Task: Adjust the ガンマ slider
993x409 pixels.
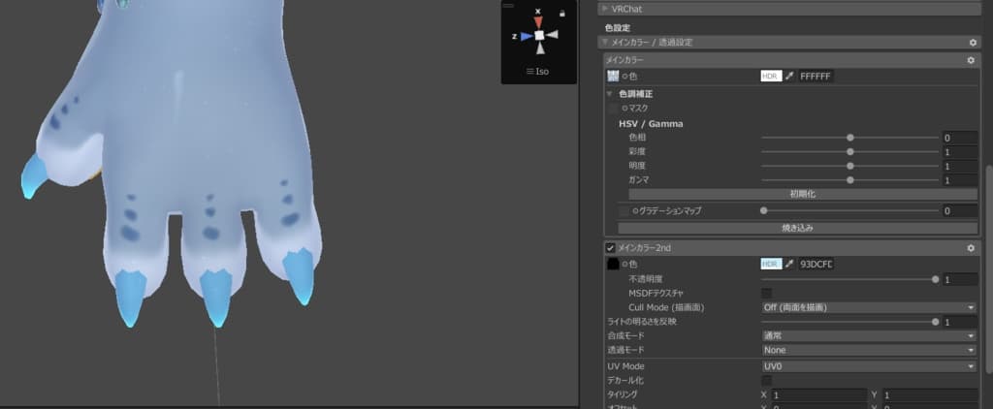Action: [849, 180]
